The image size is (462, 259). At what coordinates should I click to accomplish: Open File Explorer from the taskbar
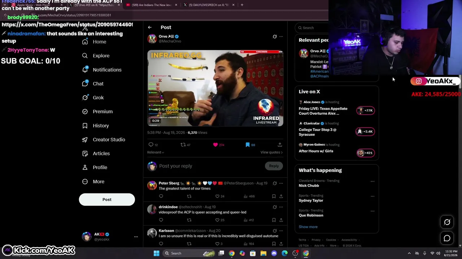263,253
